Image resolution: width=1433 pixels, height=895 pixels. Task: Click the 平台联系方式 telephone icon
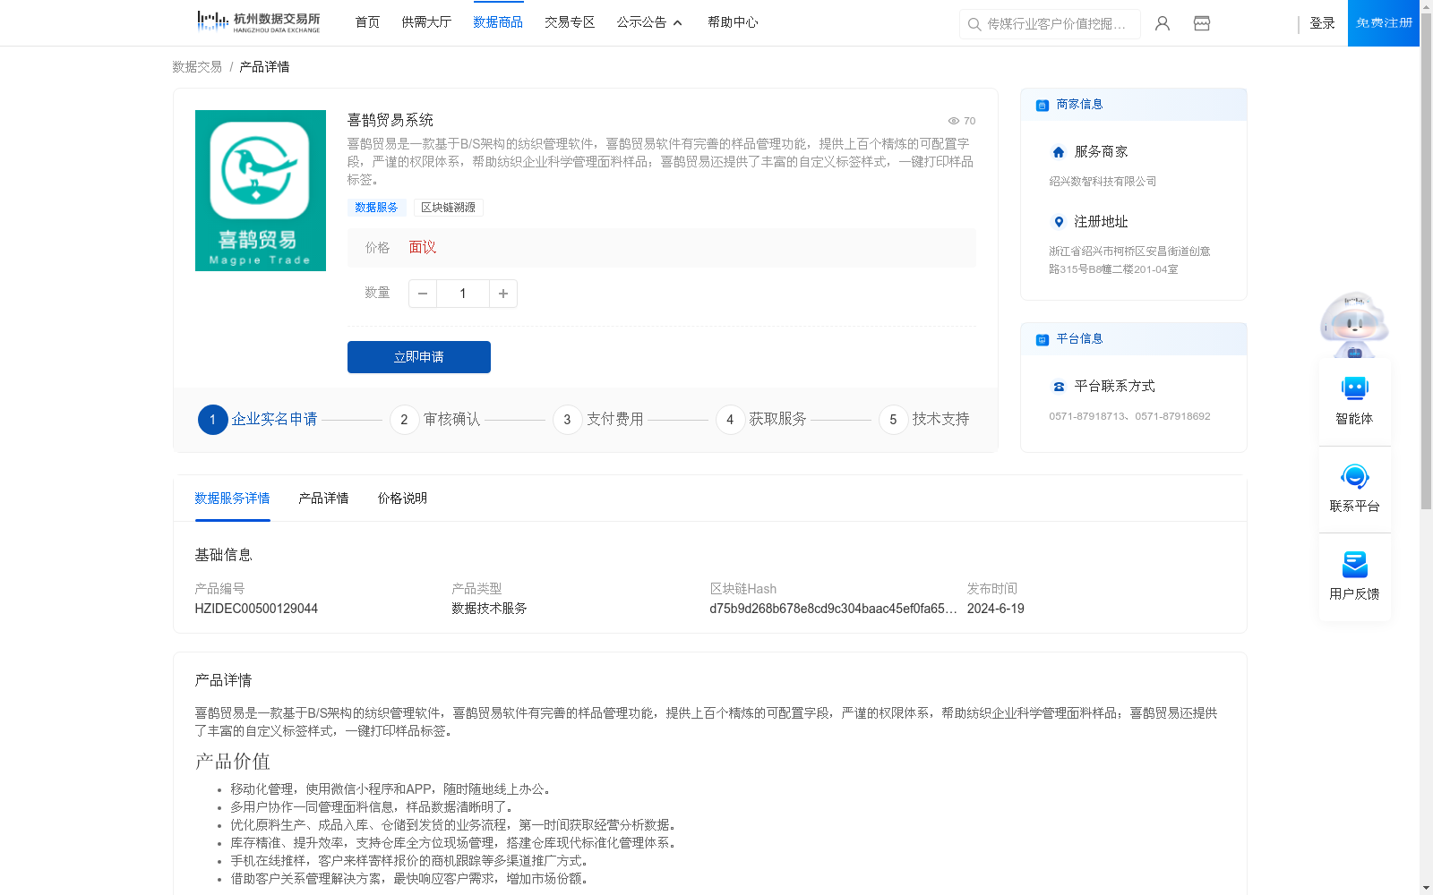1059,387
